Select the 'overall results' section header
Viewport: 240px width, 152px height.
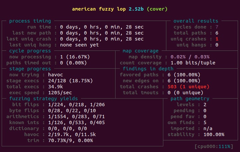[x=196, y=21]
